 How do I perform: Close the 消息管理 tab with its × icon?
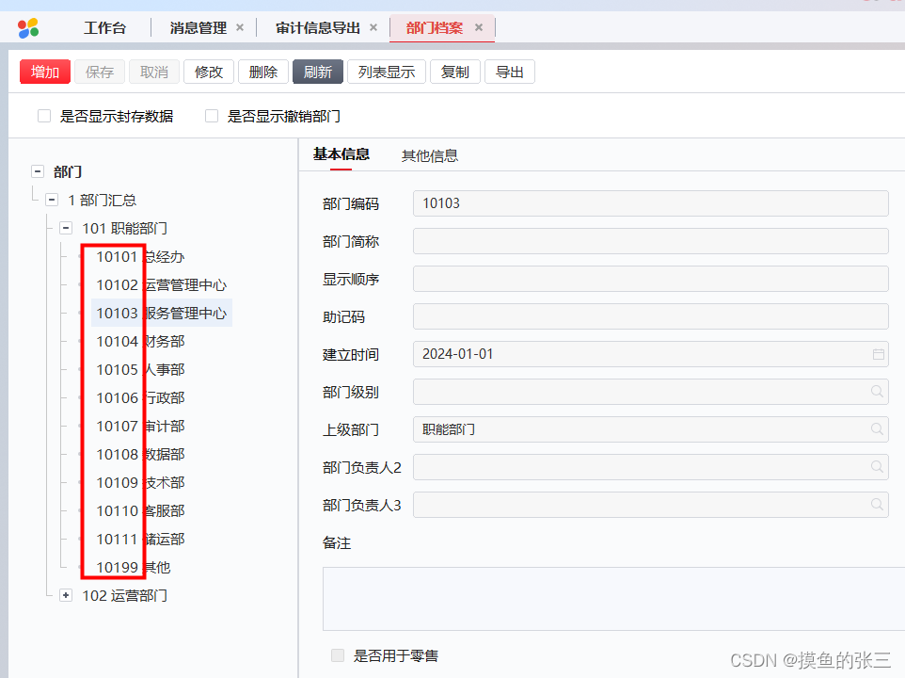coord(242,27)
